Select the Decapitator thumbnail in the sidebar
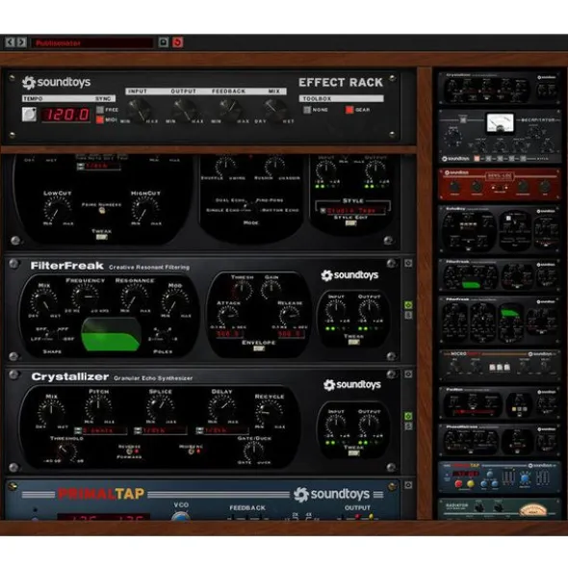 pyautogui.click(x=500, y=136)
